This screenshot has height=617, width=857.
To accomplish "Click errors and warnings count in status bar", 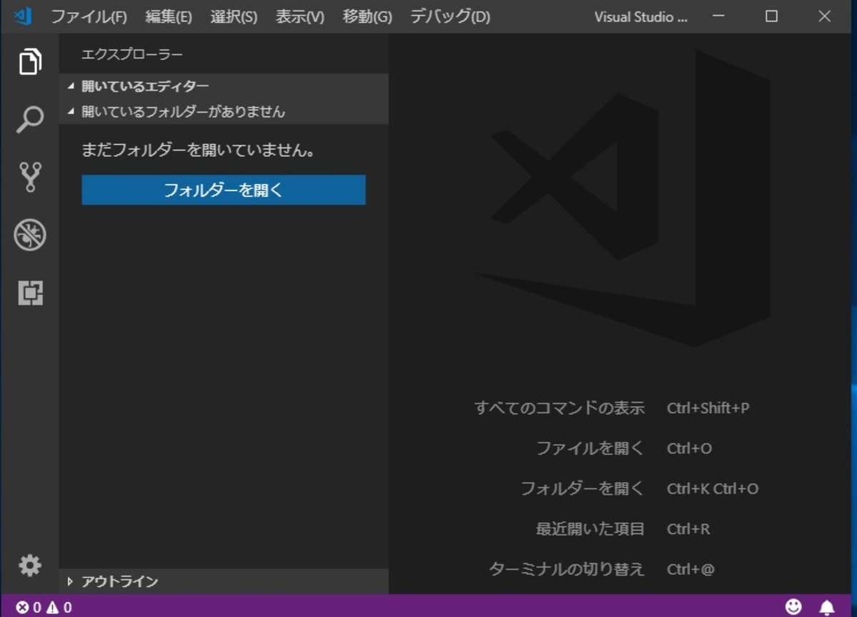I will (44, 608).
